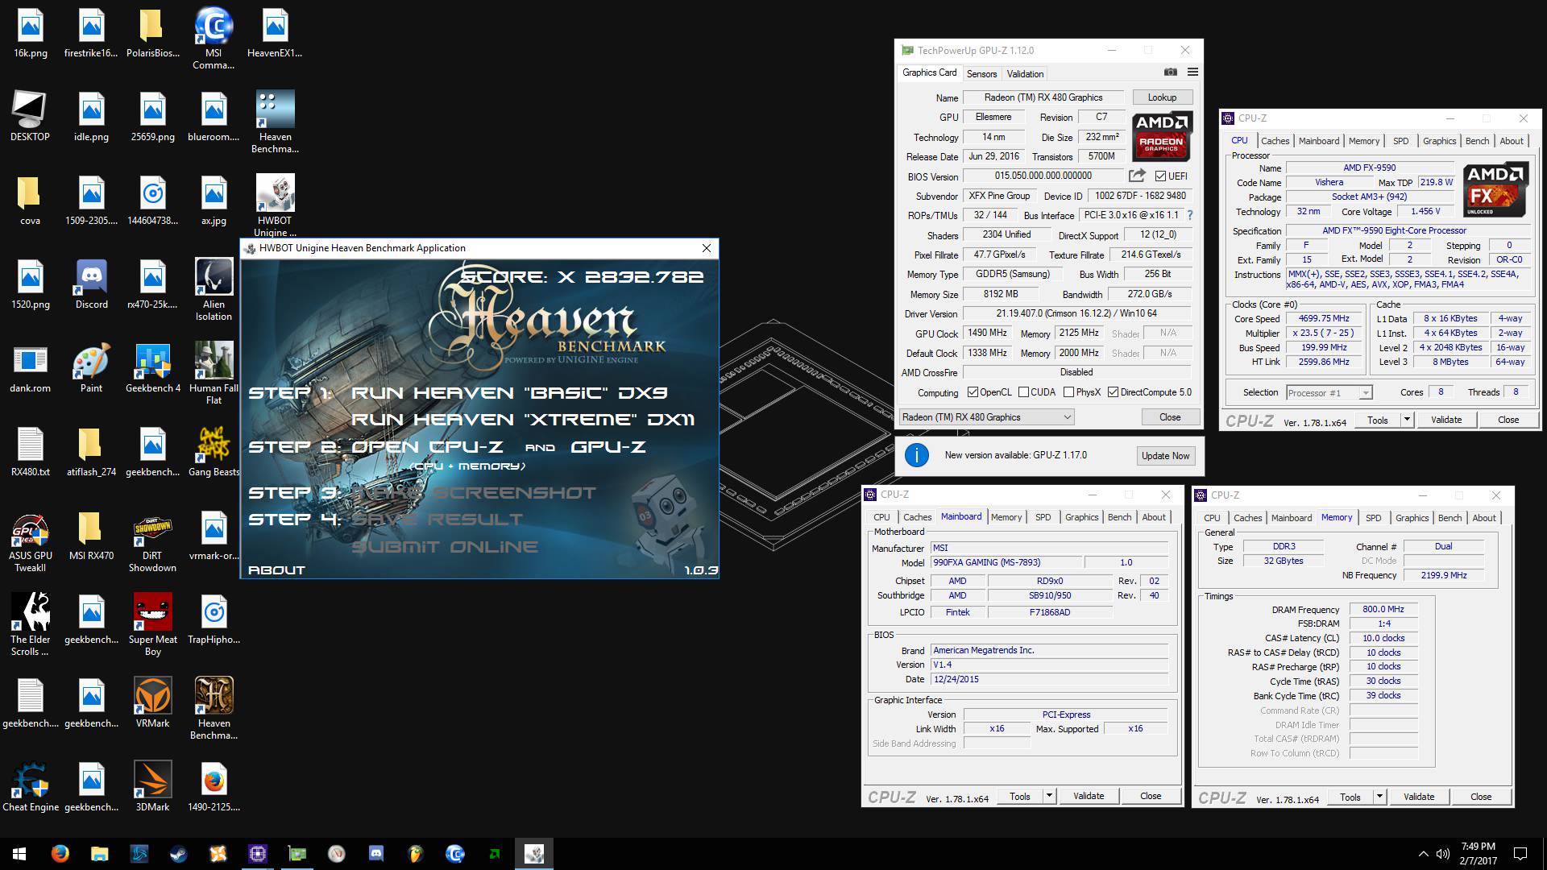Viewport: 1547px width, 870px height.
Task: Expand Tools arrow in CPU-Z Mainboard window
Action: tap(1049, 796)
